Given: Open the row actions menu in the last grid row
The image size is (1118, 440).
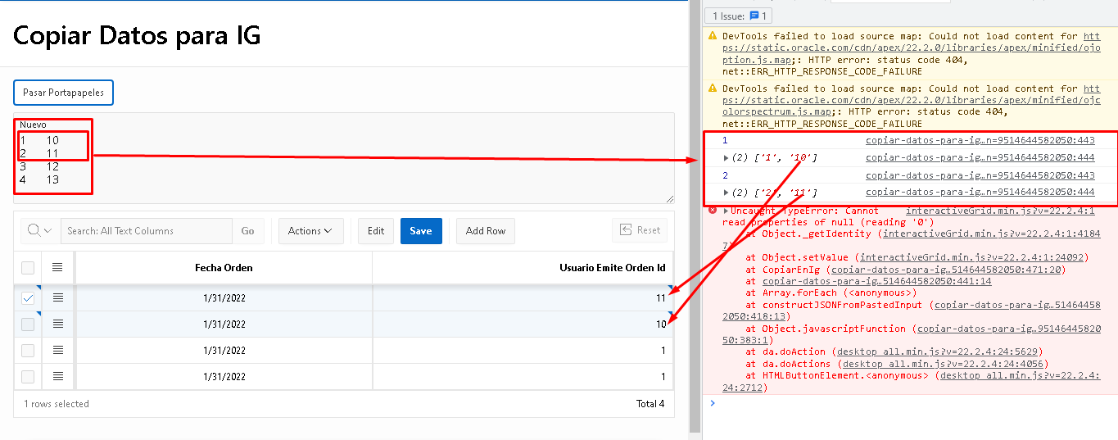Looking at the screenshot, I should [57, 377].
